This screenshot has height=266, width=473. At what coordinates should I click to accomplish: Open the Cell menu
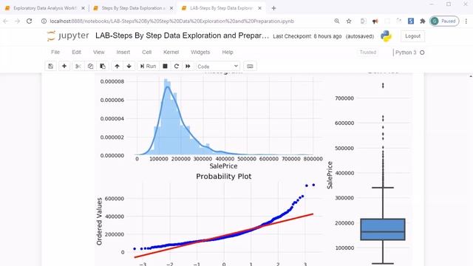coord(146,52)
